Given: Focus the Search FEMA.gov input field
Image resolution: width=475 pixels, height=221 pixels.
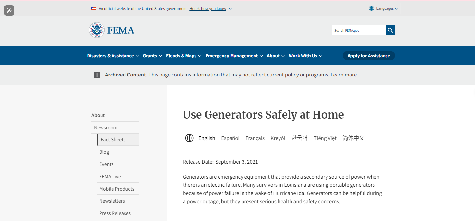Looking at the screenshot, I should pos(358,30).
